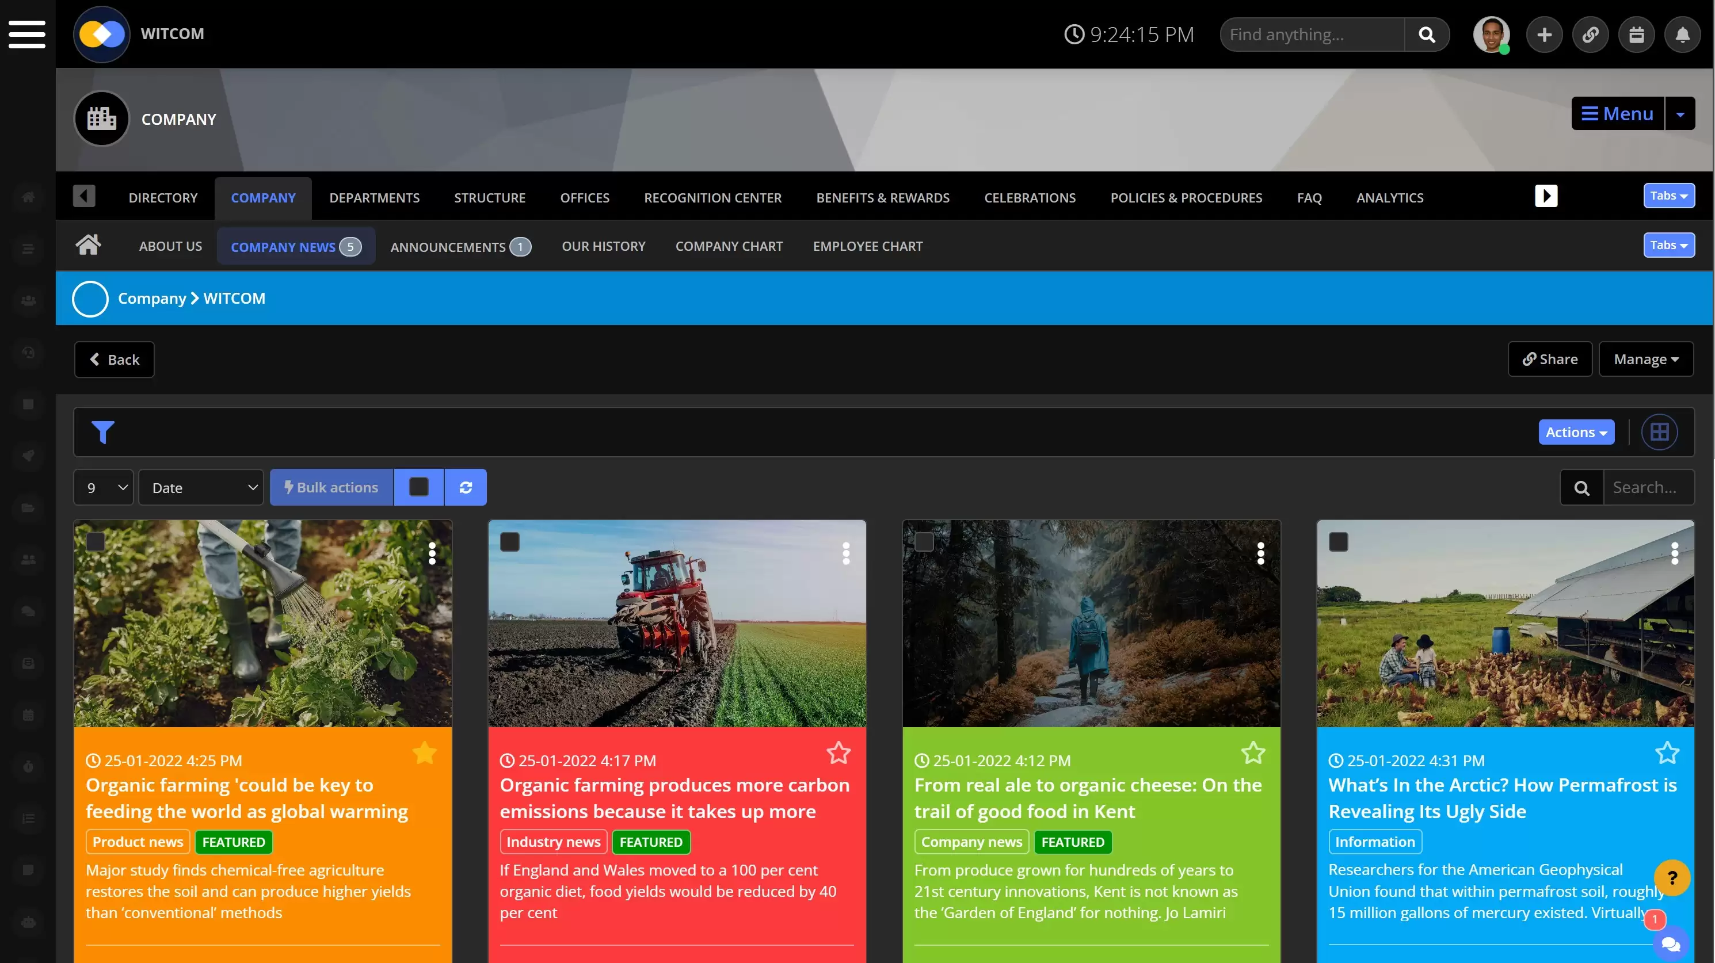Open the calendar icon in header
The image size is (1715, 963).
point(1636,35)
